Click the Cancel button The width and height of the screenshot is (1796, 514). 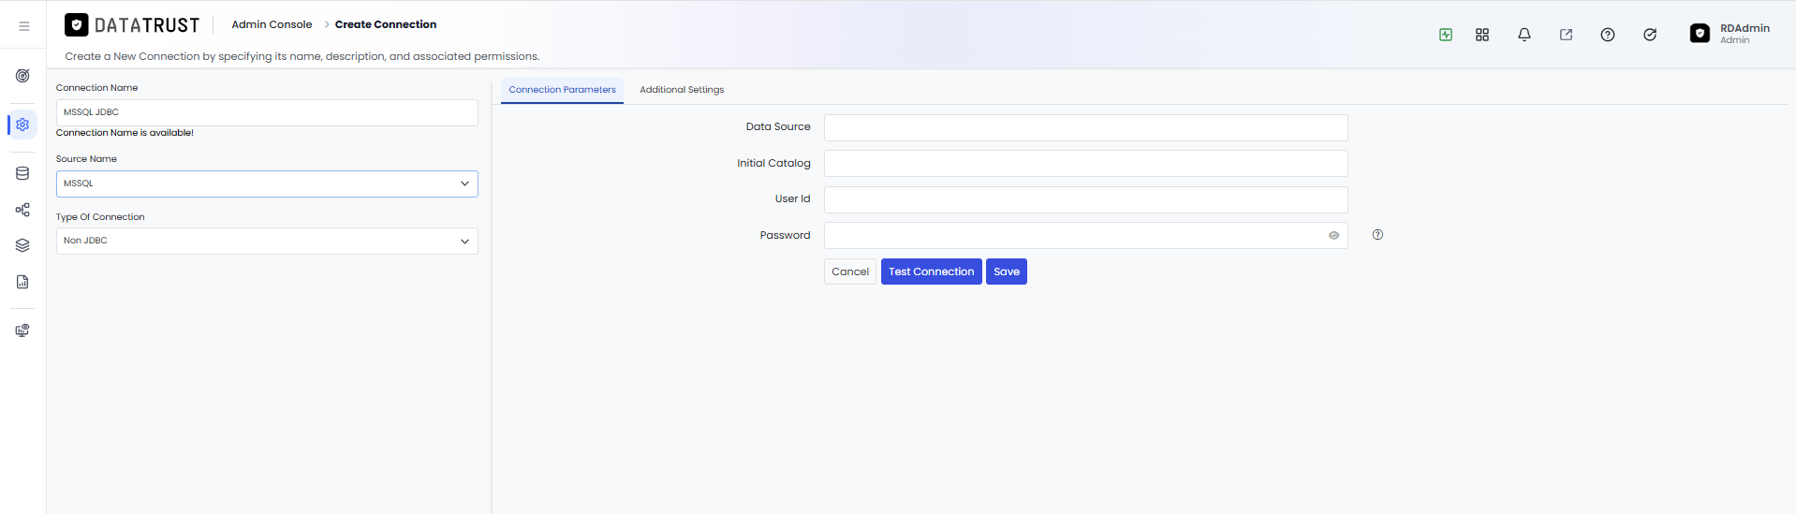pos(850,272)
